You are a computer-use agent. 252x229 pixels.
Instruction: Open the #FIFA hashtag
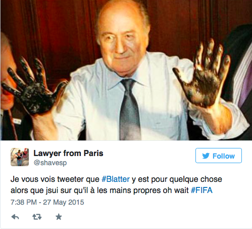click(201, 190)
